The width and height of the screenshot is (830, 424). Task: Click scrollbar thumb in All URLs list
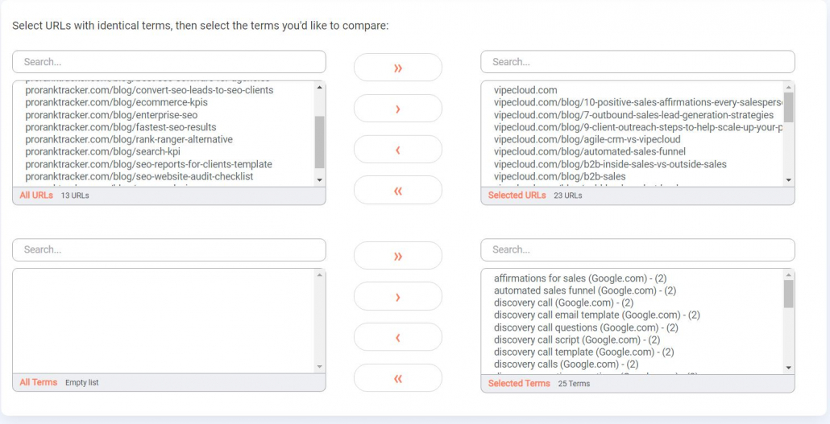pyautogui.click(x=319, y=142)
